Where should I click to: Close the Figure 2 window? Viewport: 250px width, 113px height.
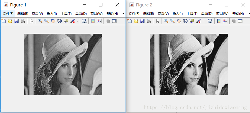click(x=243, y=5)
